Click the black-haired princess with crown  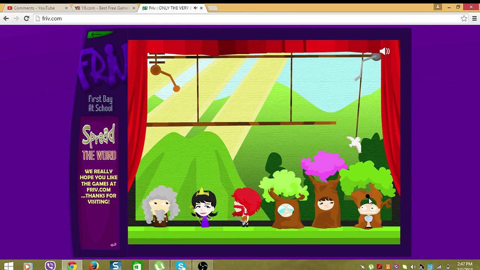(204, 208)
